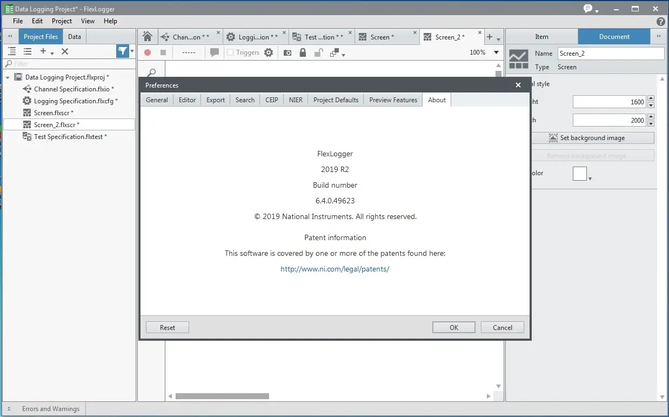Click the plus add-file icon in project pane

43,51
